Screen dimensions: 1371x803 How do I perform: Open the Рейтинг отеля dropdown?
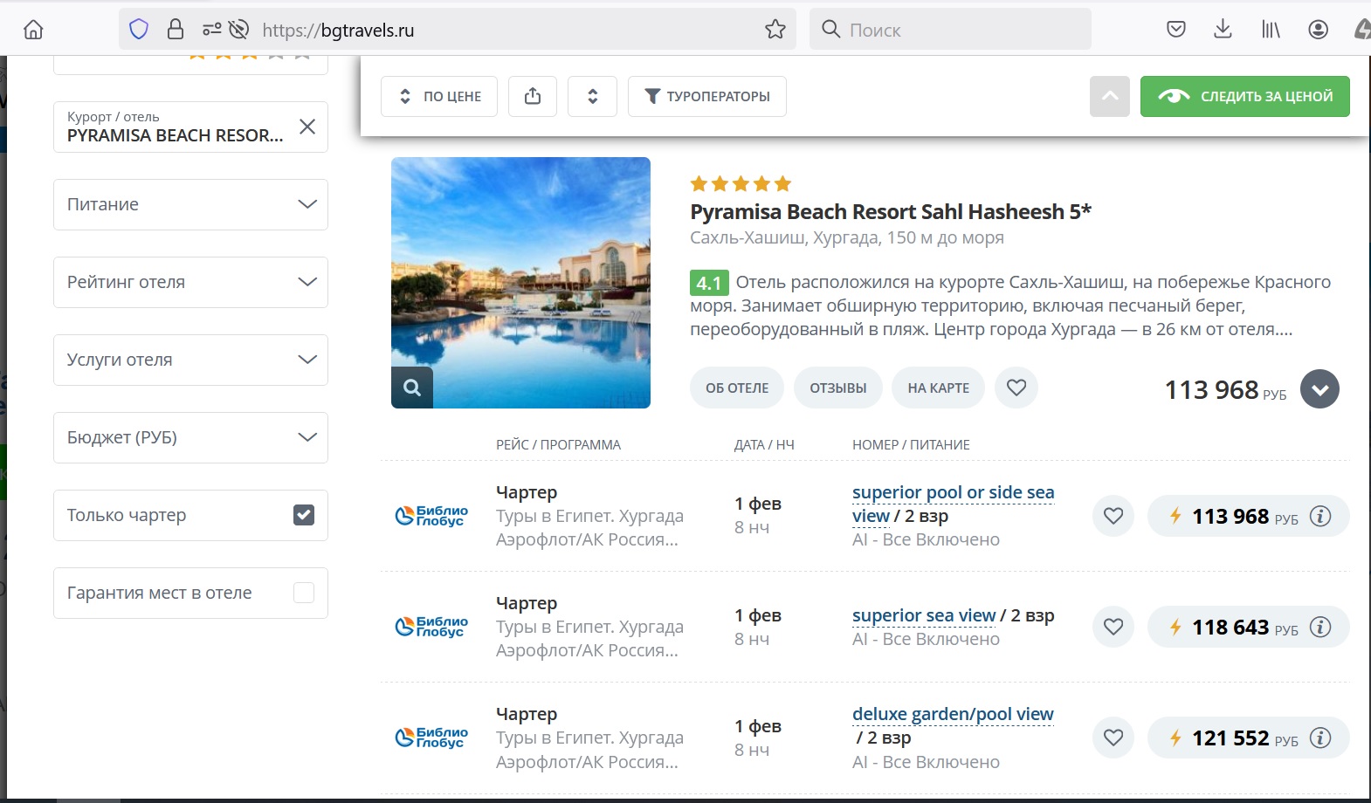pyautogui.click(x=190, y=282)
